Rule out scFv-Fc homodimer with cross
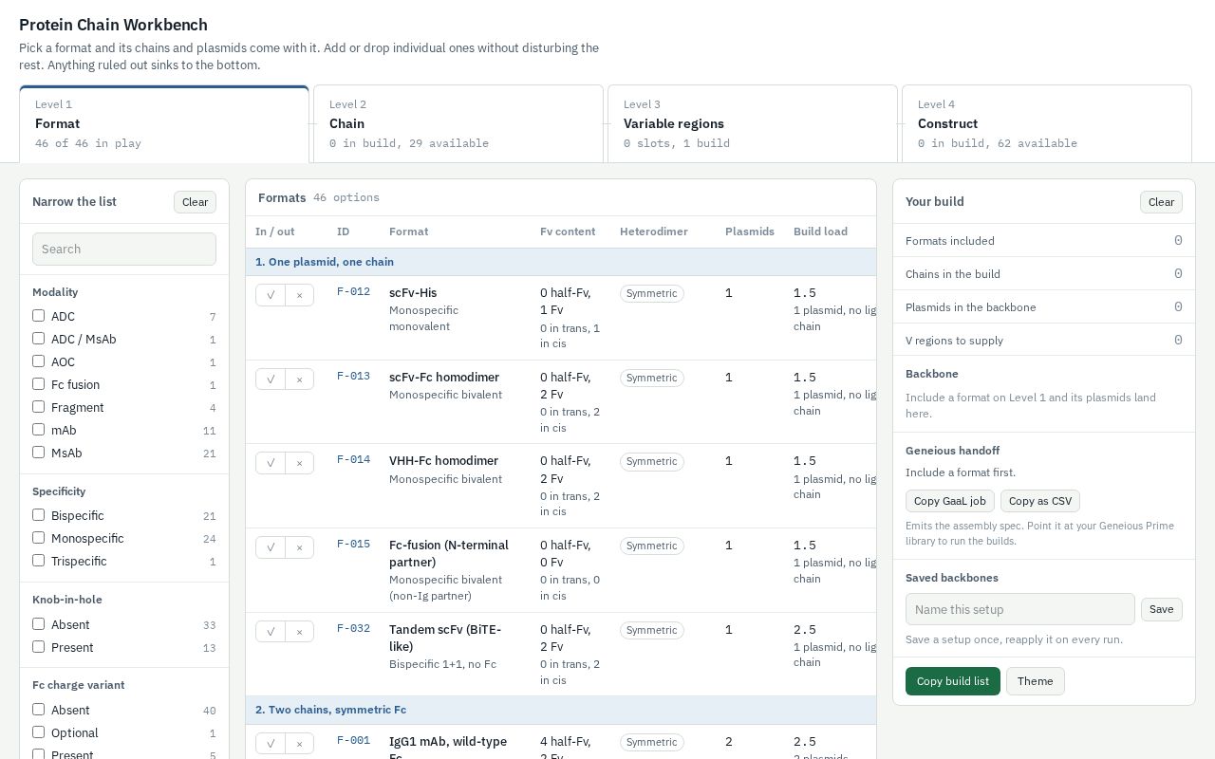 click(x=299, y=379)
